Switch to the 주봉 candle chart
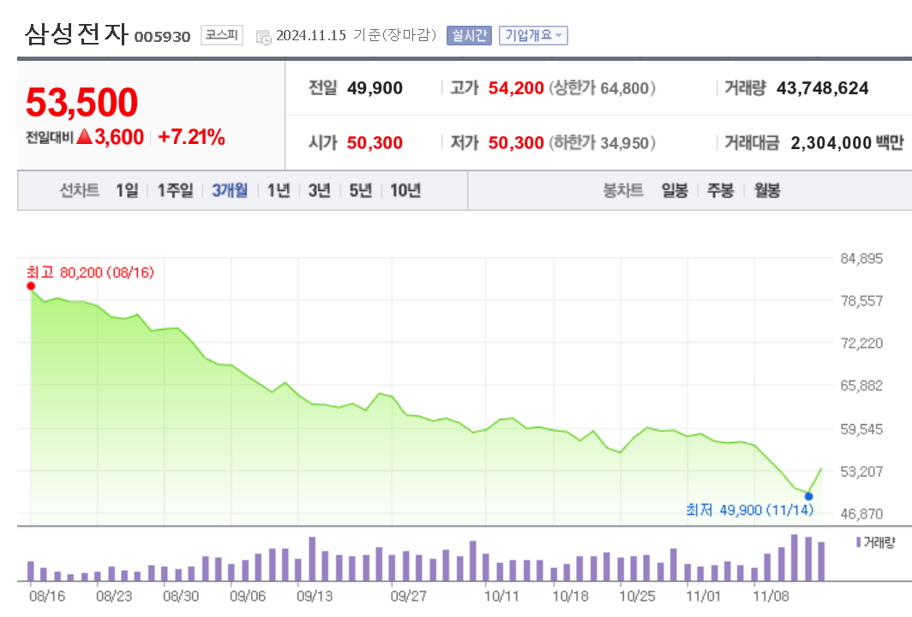The height and width of the screenshot is (617, 912). tap(720, 190)
